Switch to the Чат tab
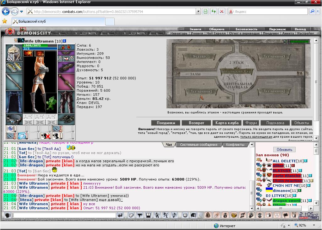The height and width of the screenshot is (230, 322). [x=169, y=145]
